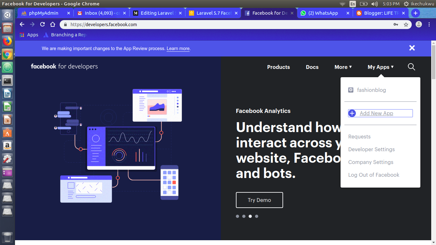The height and width of the screenshot is (245, 436).
Task: Open Ubuntu Software Center in dock
Action: (x=7, y=133)
